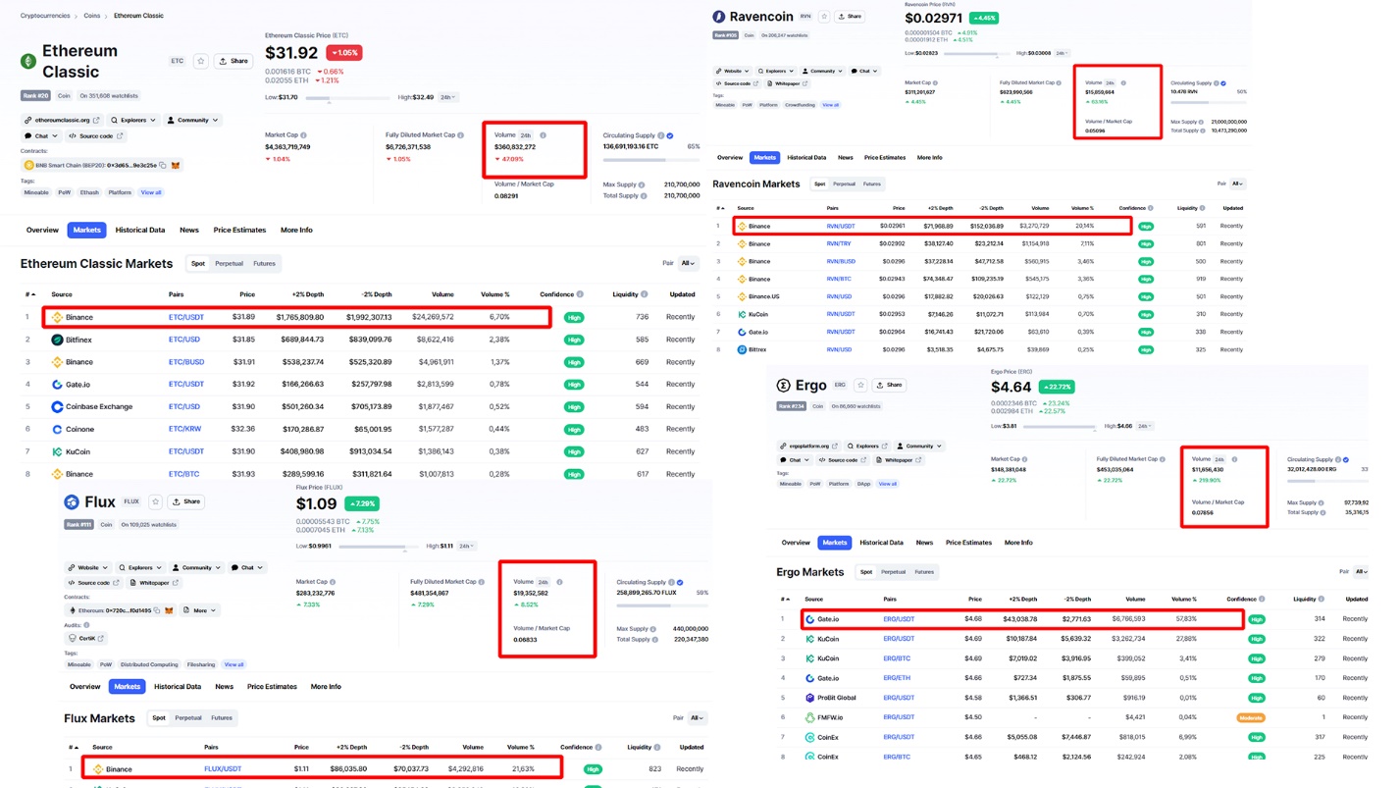The height and width of the screenshot is (788, 1400).
Task: Open Ethereum Classic Markets Pair All dropdown
Action: pyautogui.click(x=688, y=263)
